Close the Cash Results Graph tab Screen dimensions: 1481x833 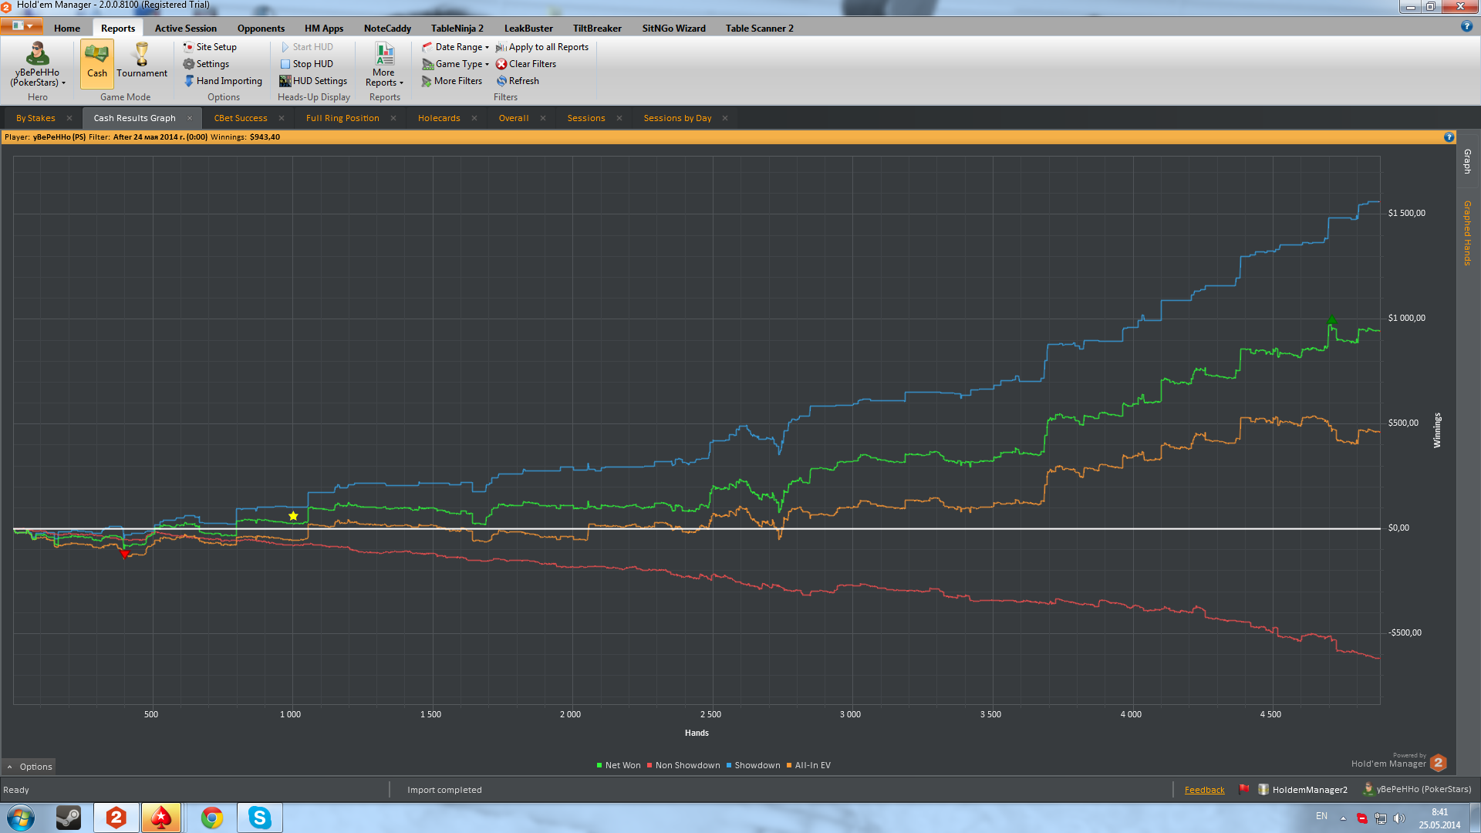point(190,118)
